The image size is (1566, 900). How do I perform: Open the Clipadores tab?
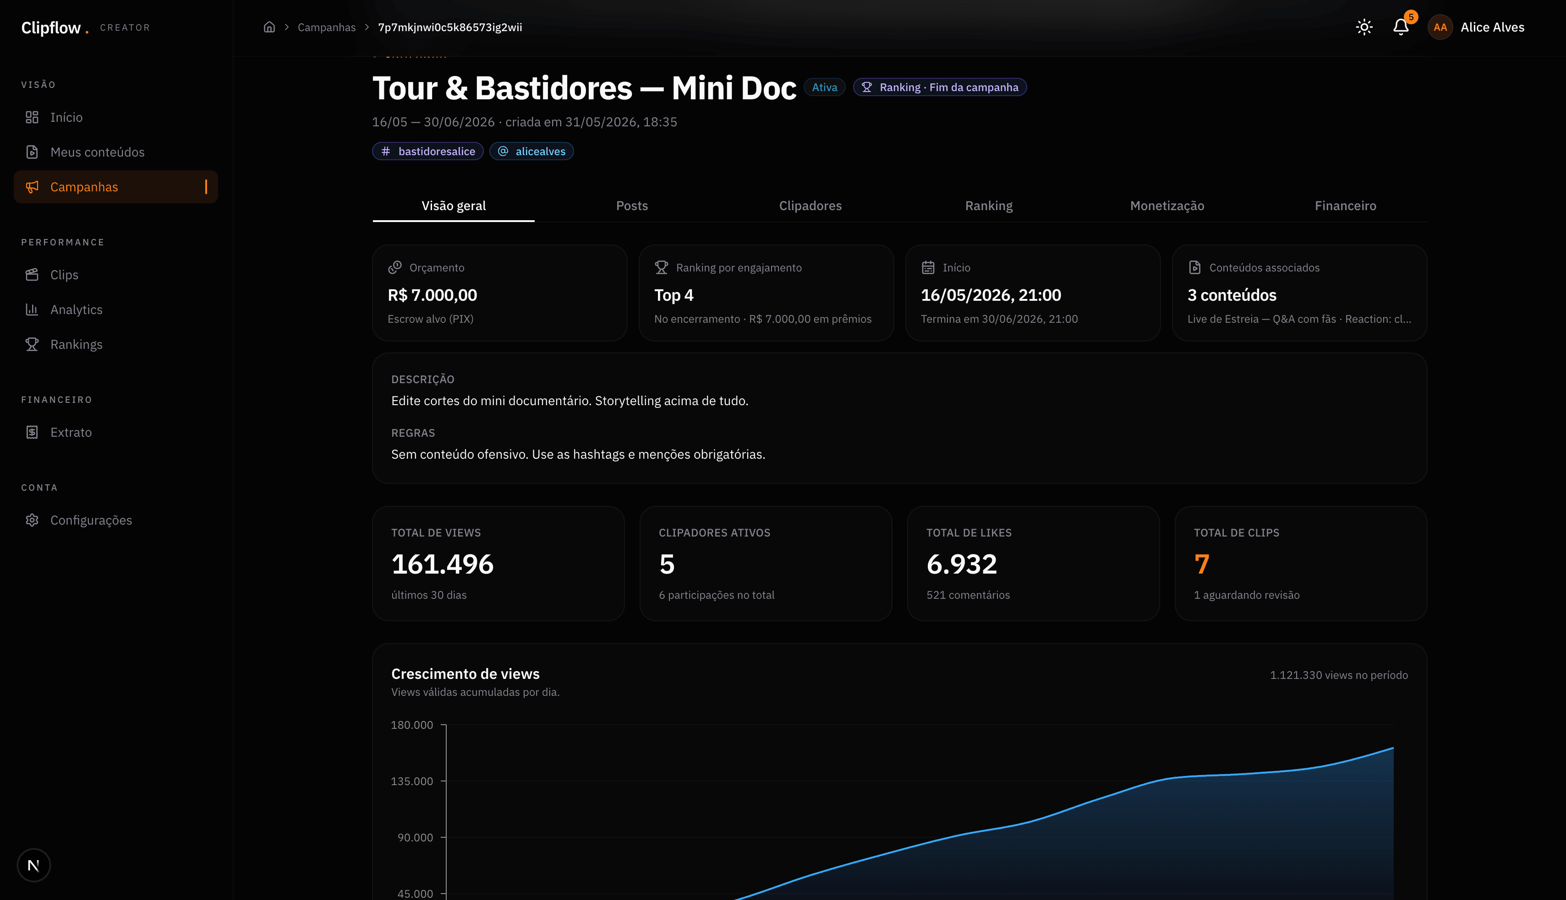tap(810, 206)
